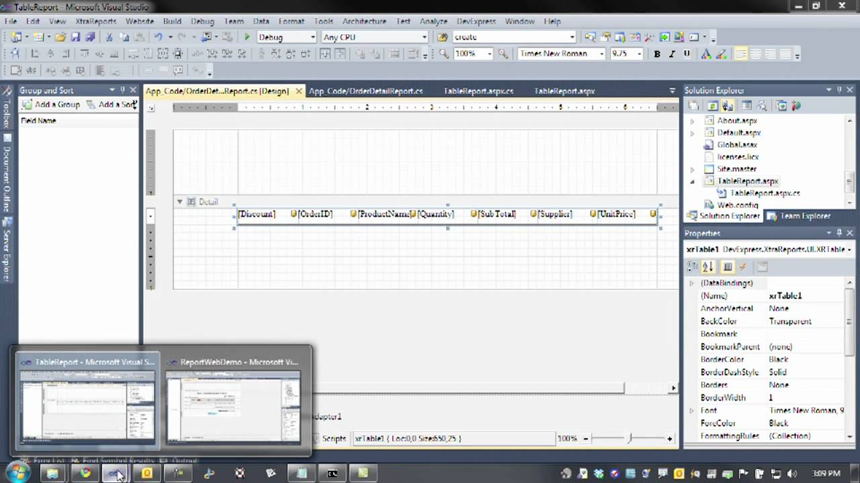Viewport: 860px width, 483px height.
Task: Select Justify text alignment
Action: (x=785, y=54)
